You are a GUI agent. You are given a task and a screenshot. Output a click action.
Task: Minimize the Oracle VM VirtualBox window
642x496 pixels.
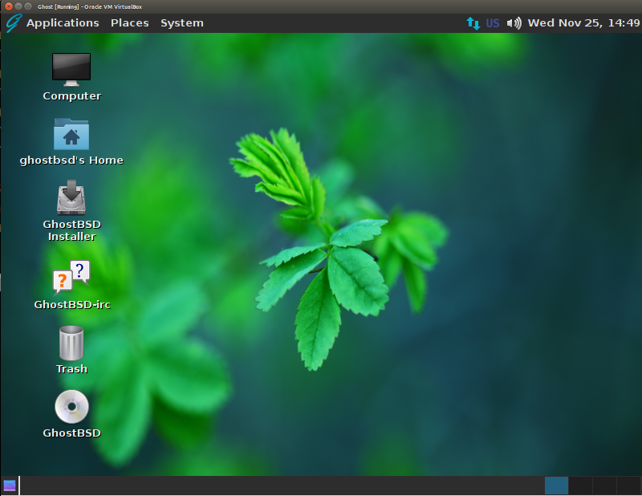[x=18, y=6]
